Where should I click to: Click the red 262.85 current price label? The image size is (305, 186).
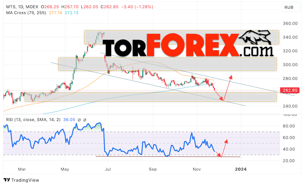[x=289, y=90]
